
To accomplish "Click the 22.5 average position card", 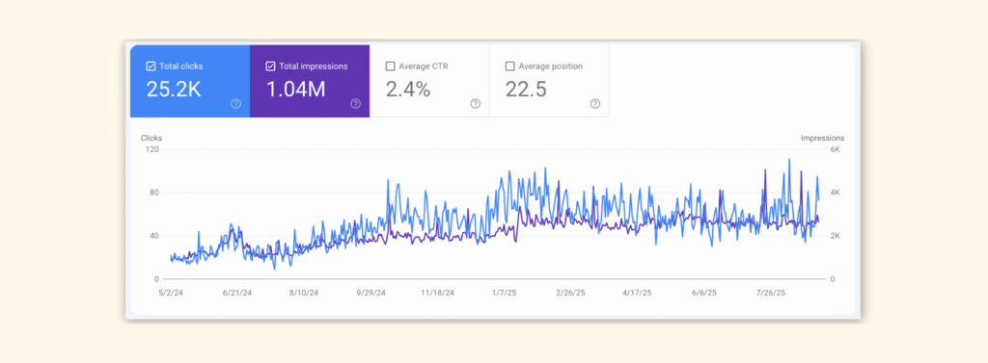I will pos(549,81).
